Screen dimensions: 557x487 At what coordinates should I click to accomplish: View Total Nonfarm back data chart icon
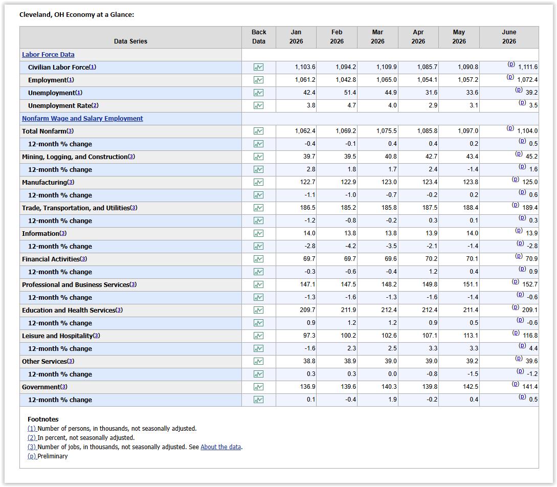tap(258, 131)
